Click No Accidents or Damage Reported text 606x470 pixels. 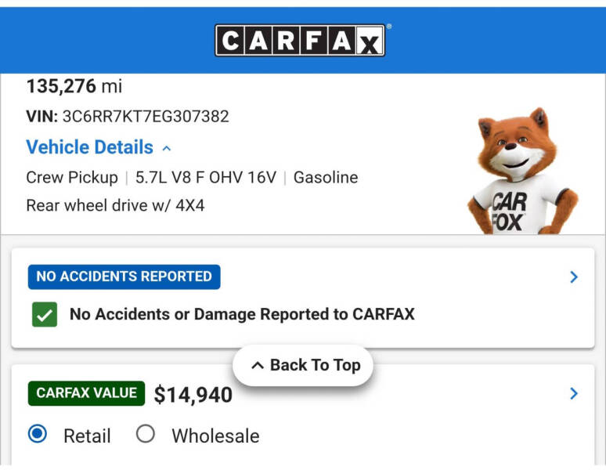242,314
